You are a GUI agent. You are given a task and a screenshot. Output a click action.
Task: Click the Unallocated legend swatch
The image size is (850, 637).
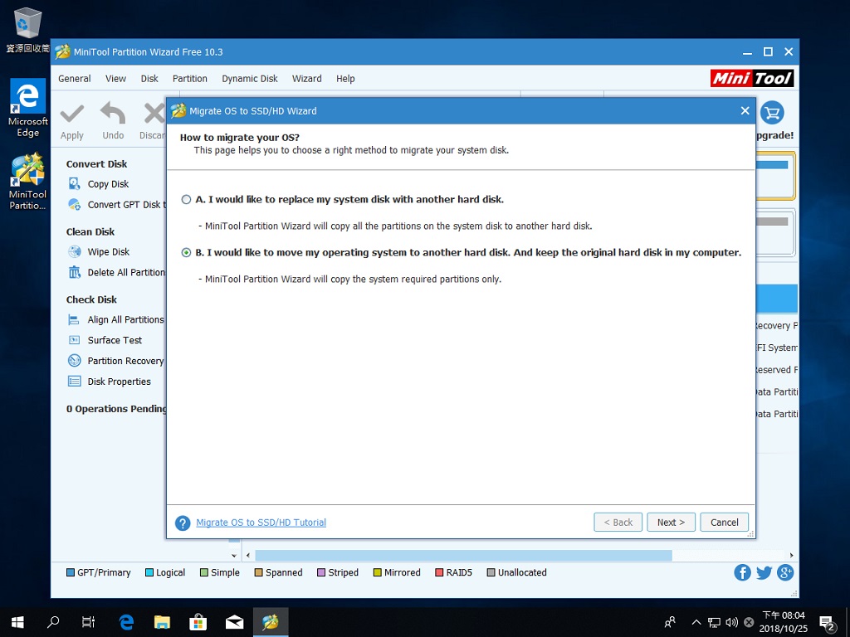tap(491, 572)
